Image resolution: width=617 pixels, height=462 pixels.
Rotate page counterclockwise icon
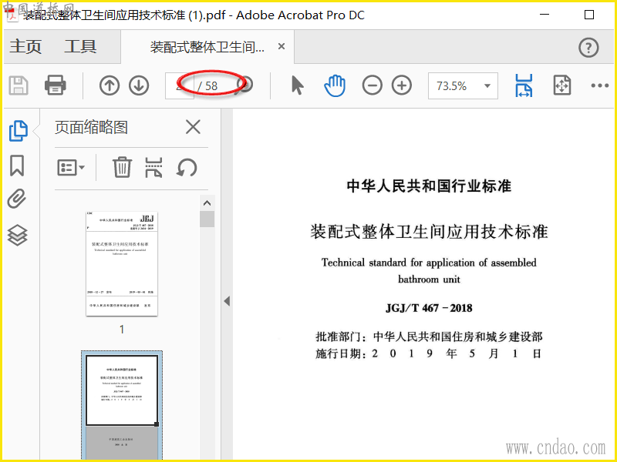(x=187, y=168)
